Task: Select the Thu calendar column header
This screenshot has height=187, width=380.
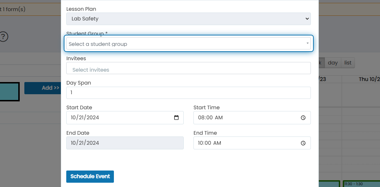Action: [369, 79]
